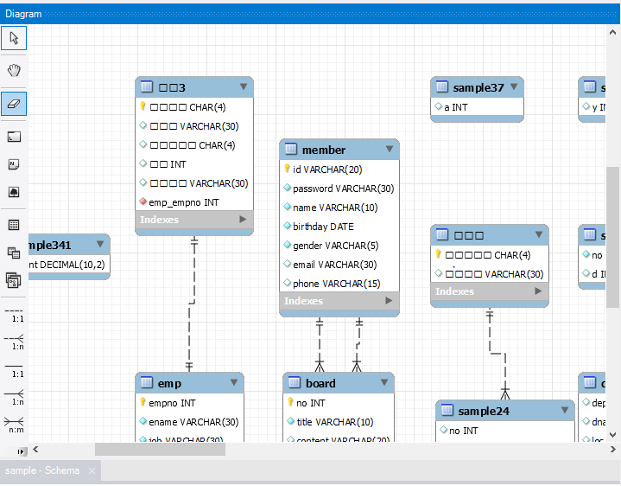The width and height of the screenshot is (621, 486).
Task: Click the Diagram panel title
Action: click(23, 14)
